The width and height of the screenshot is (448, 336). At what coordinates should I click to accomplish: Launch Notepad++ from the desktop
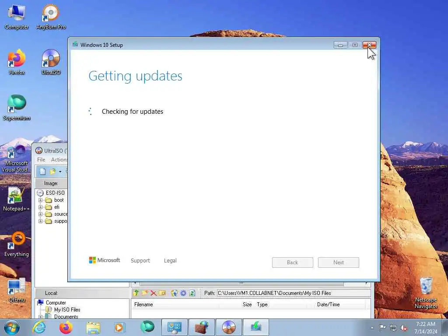(x=17, y=199)
